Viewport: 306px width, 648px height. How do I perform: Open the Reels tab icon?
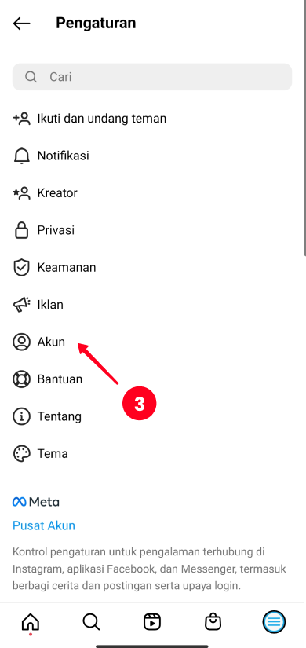click(152, 621)
